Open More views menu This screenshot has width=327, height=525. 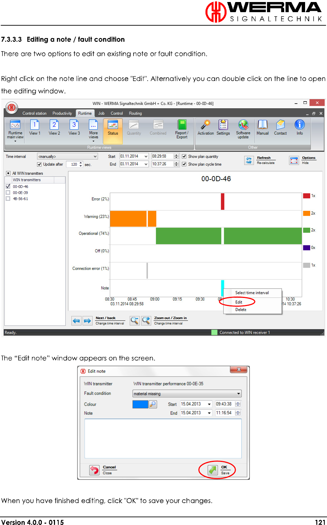(93, 125)
